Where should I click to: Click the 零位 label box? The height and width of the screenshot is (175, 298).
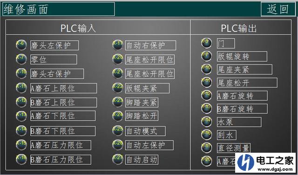(54, 59)
